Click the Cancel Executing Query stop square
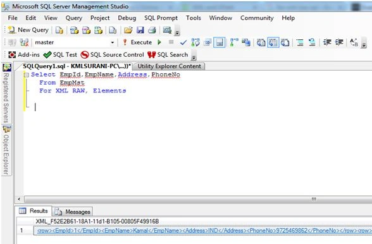The height and width of the screenshot is (244, 372). point(171,42)
